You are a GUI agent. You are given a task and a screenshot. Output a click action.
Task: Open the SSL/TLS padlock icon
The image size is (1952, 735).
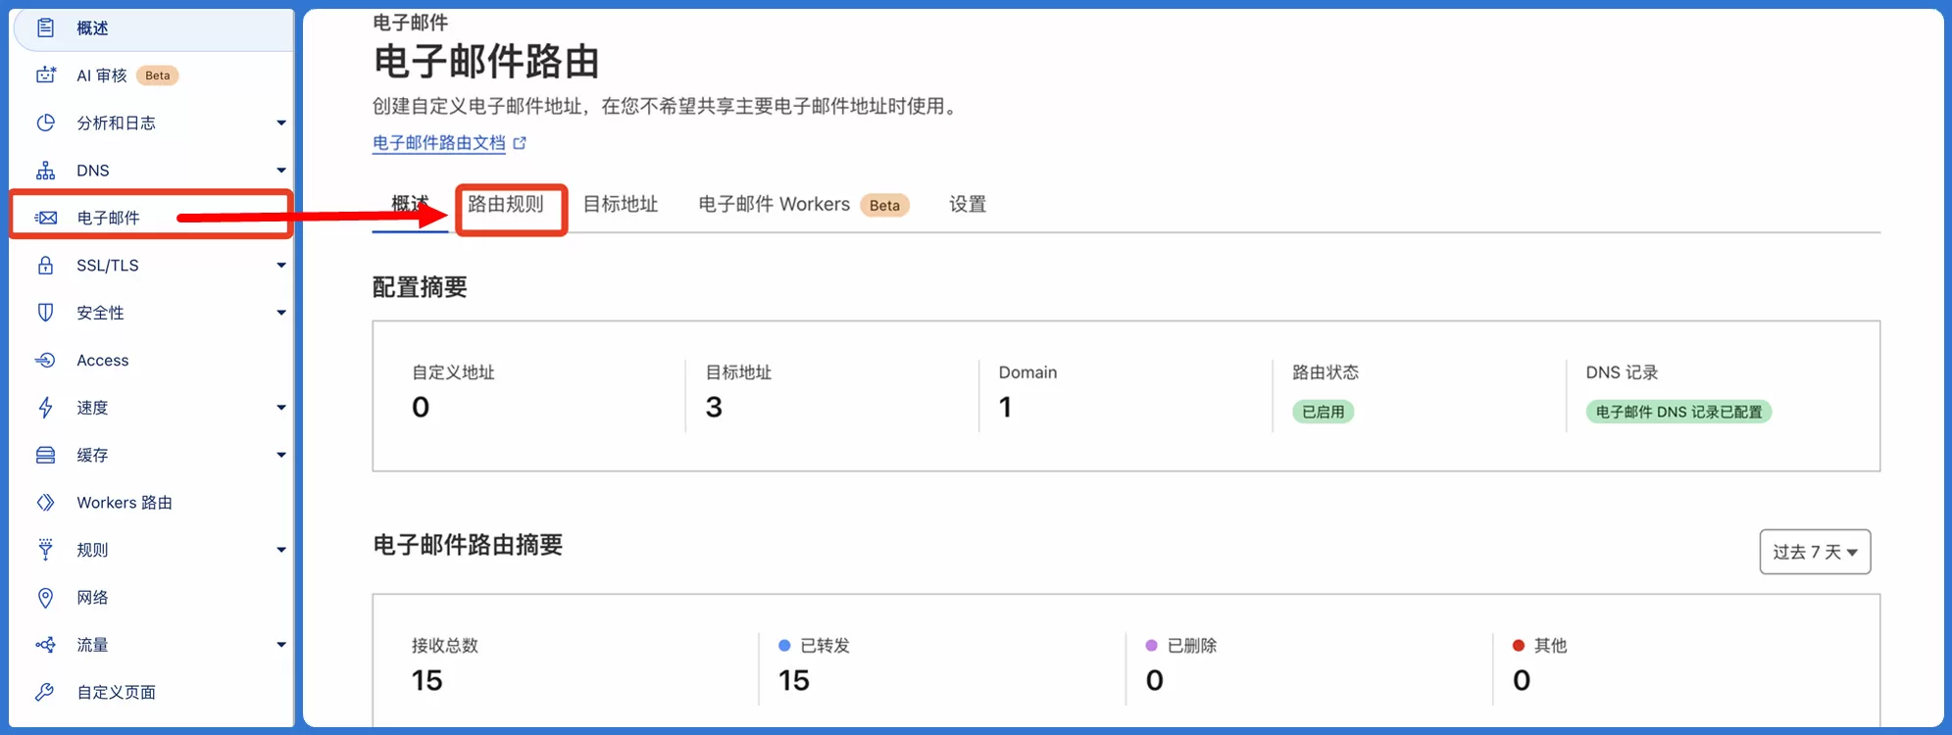(x=45, y=266)
